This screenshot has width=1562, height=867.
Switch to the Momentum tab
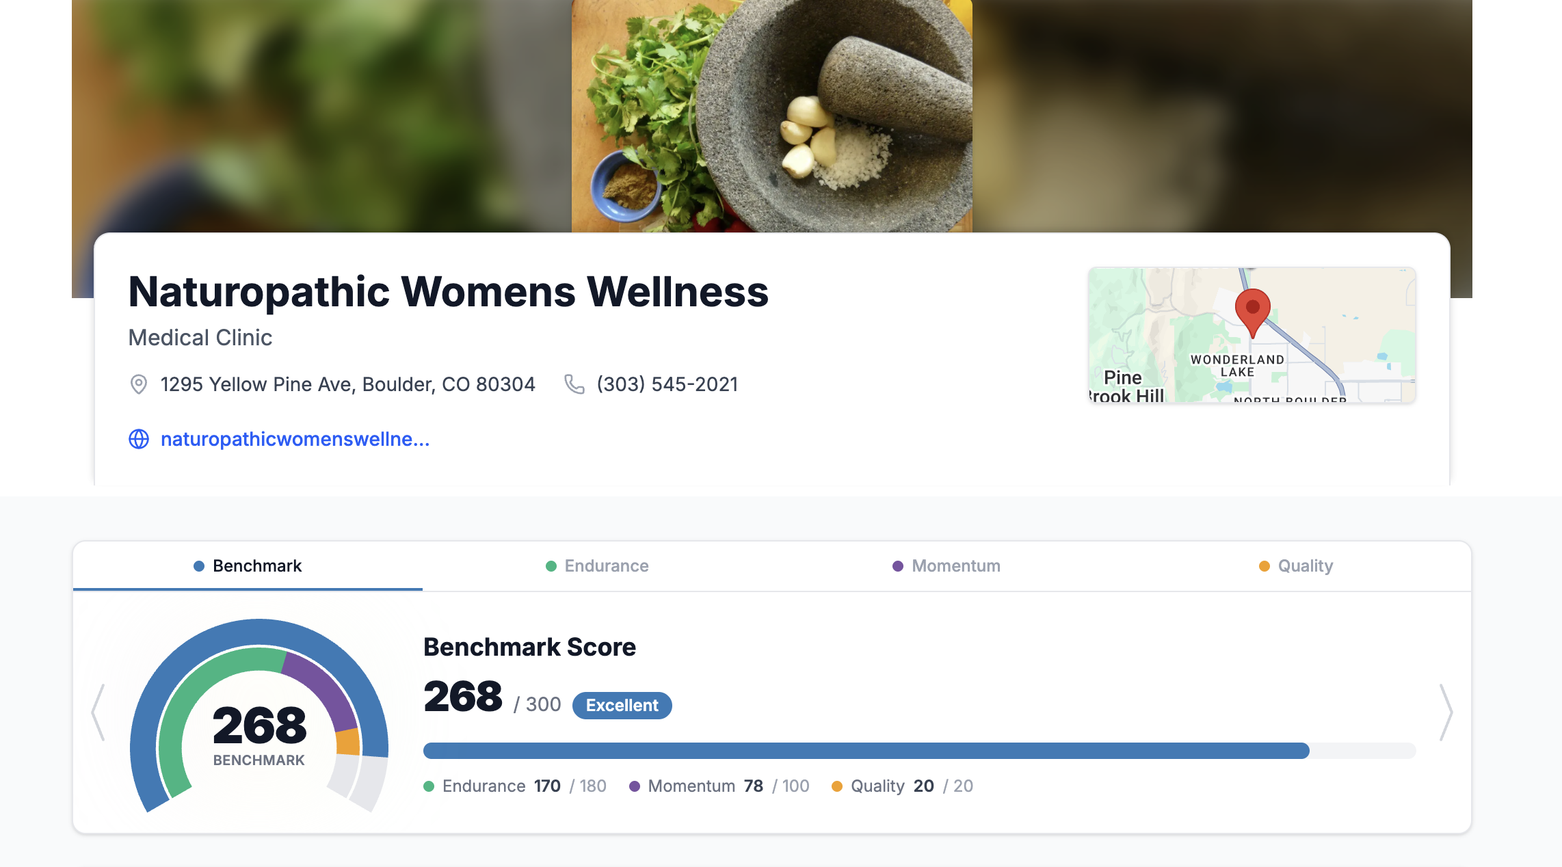pos(947,566)
